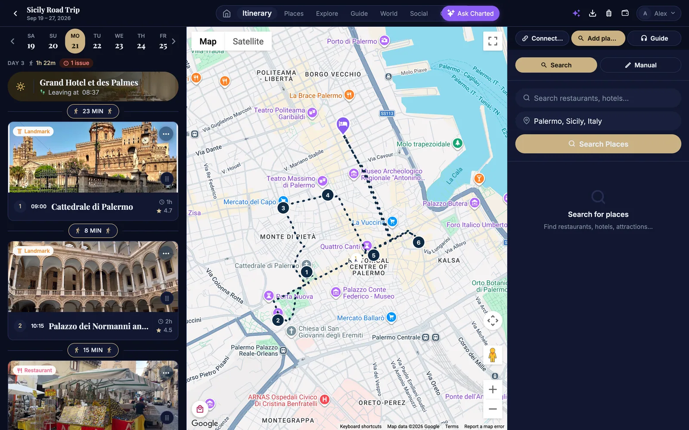Click map marker number 6
Viewport: 689px width, 430px height.
[x=419, y=243]
